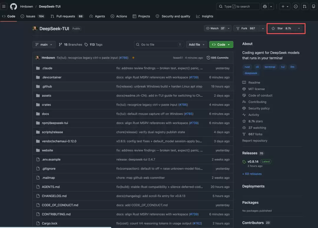Expand the Copilot dropdown arrow in header
This screenshot has width=318, height=228.
click(271, 6)
